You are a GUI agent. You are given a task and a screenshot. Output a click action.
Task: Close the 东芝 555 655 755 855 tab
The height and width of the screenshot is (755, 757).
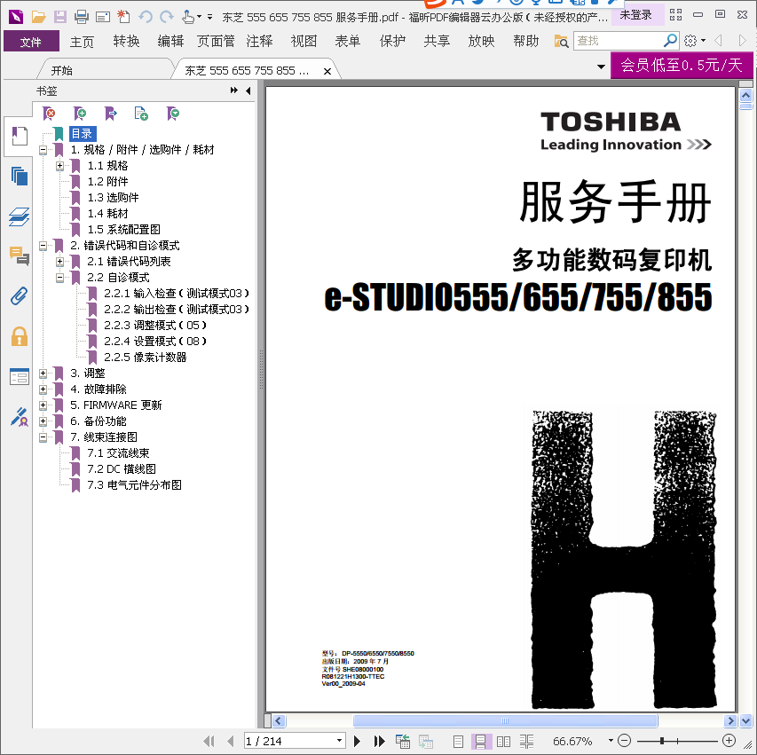[x=327, y=72]
